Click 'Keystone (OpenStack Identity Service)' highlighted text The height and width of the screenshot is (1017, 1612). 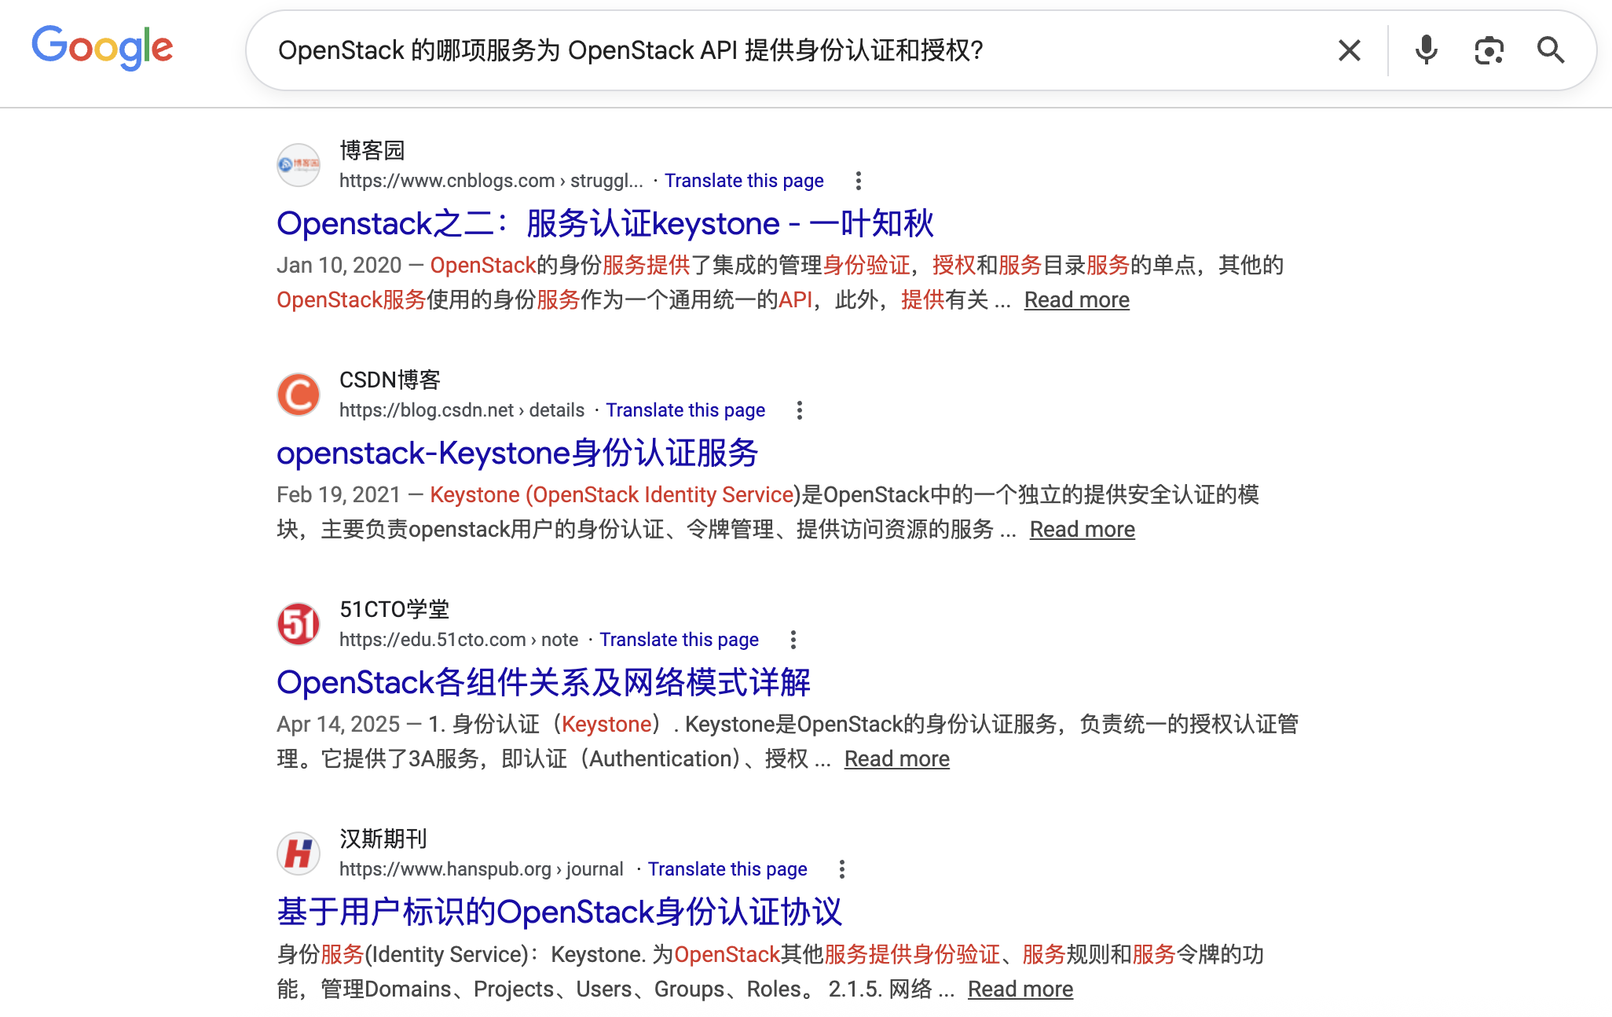point(612,494)
